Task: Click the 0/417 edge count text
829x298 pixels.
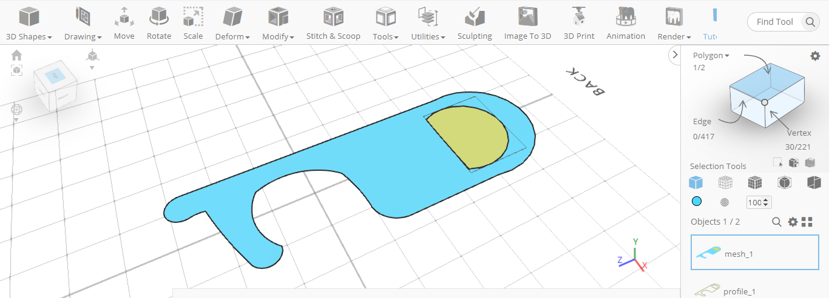Action: (x=703, y=136)
